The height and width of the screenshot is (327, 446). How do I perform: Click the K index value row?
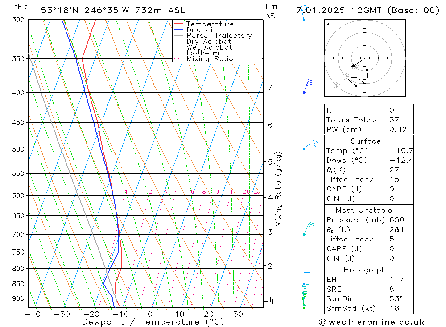point(369,111)
